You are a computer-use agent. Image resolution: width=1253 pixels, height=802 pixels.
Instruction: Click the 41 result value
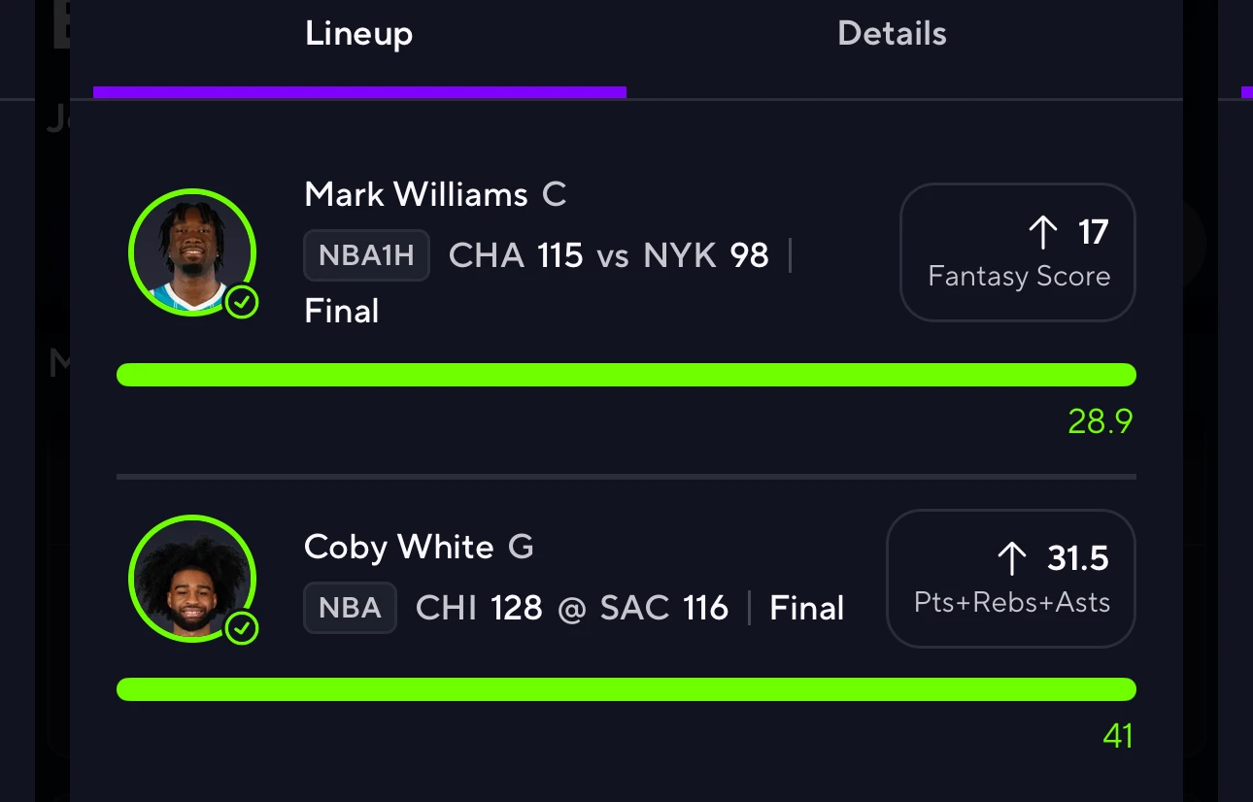click(1118, 736)
